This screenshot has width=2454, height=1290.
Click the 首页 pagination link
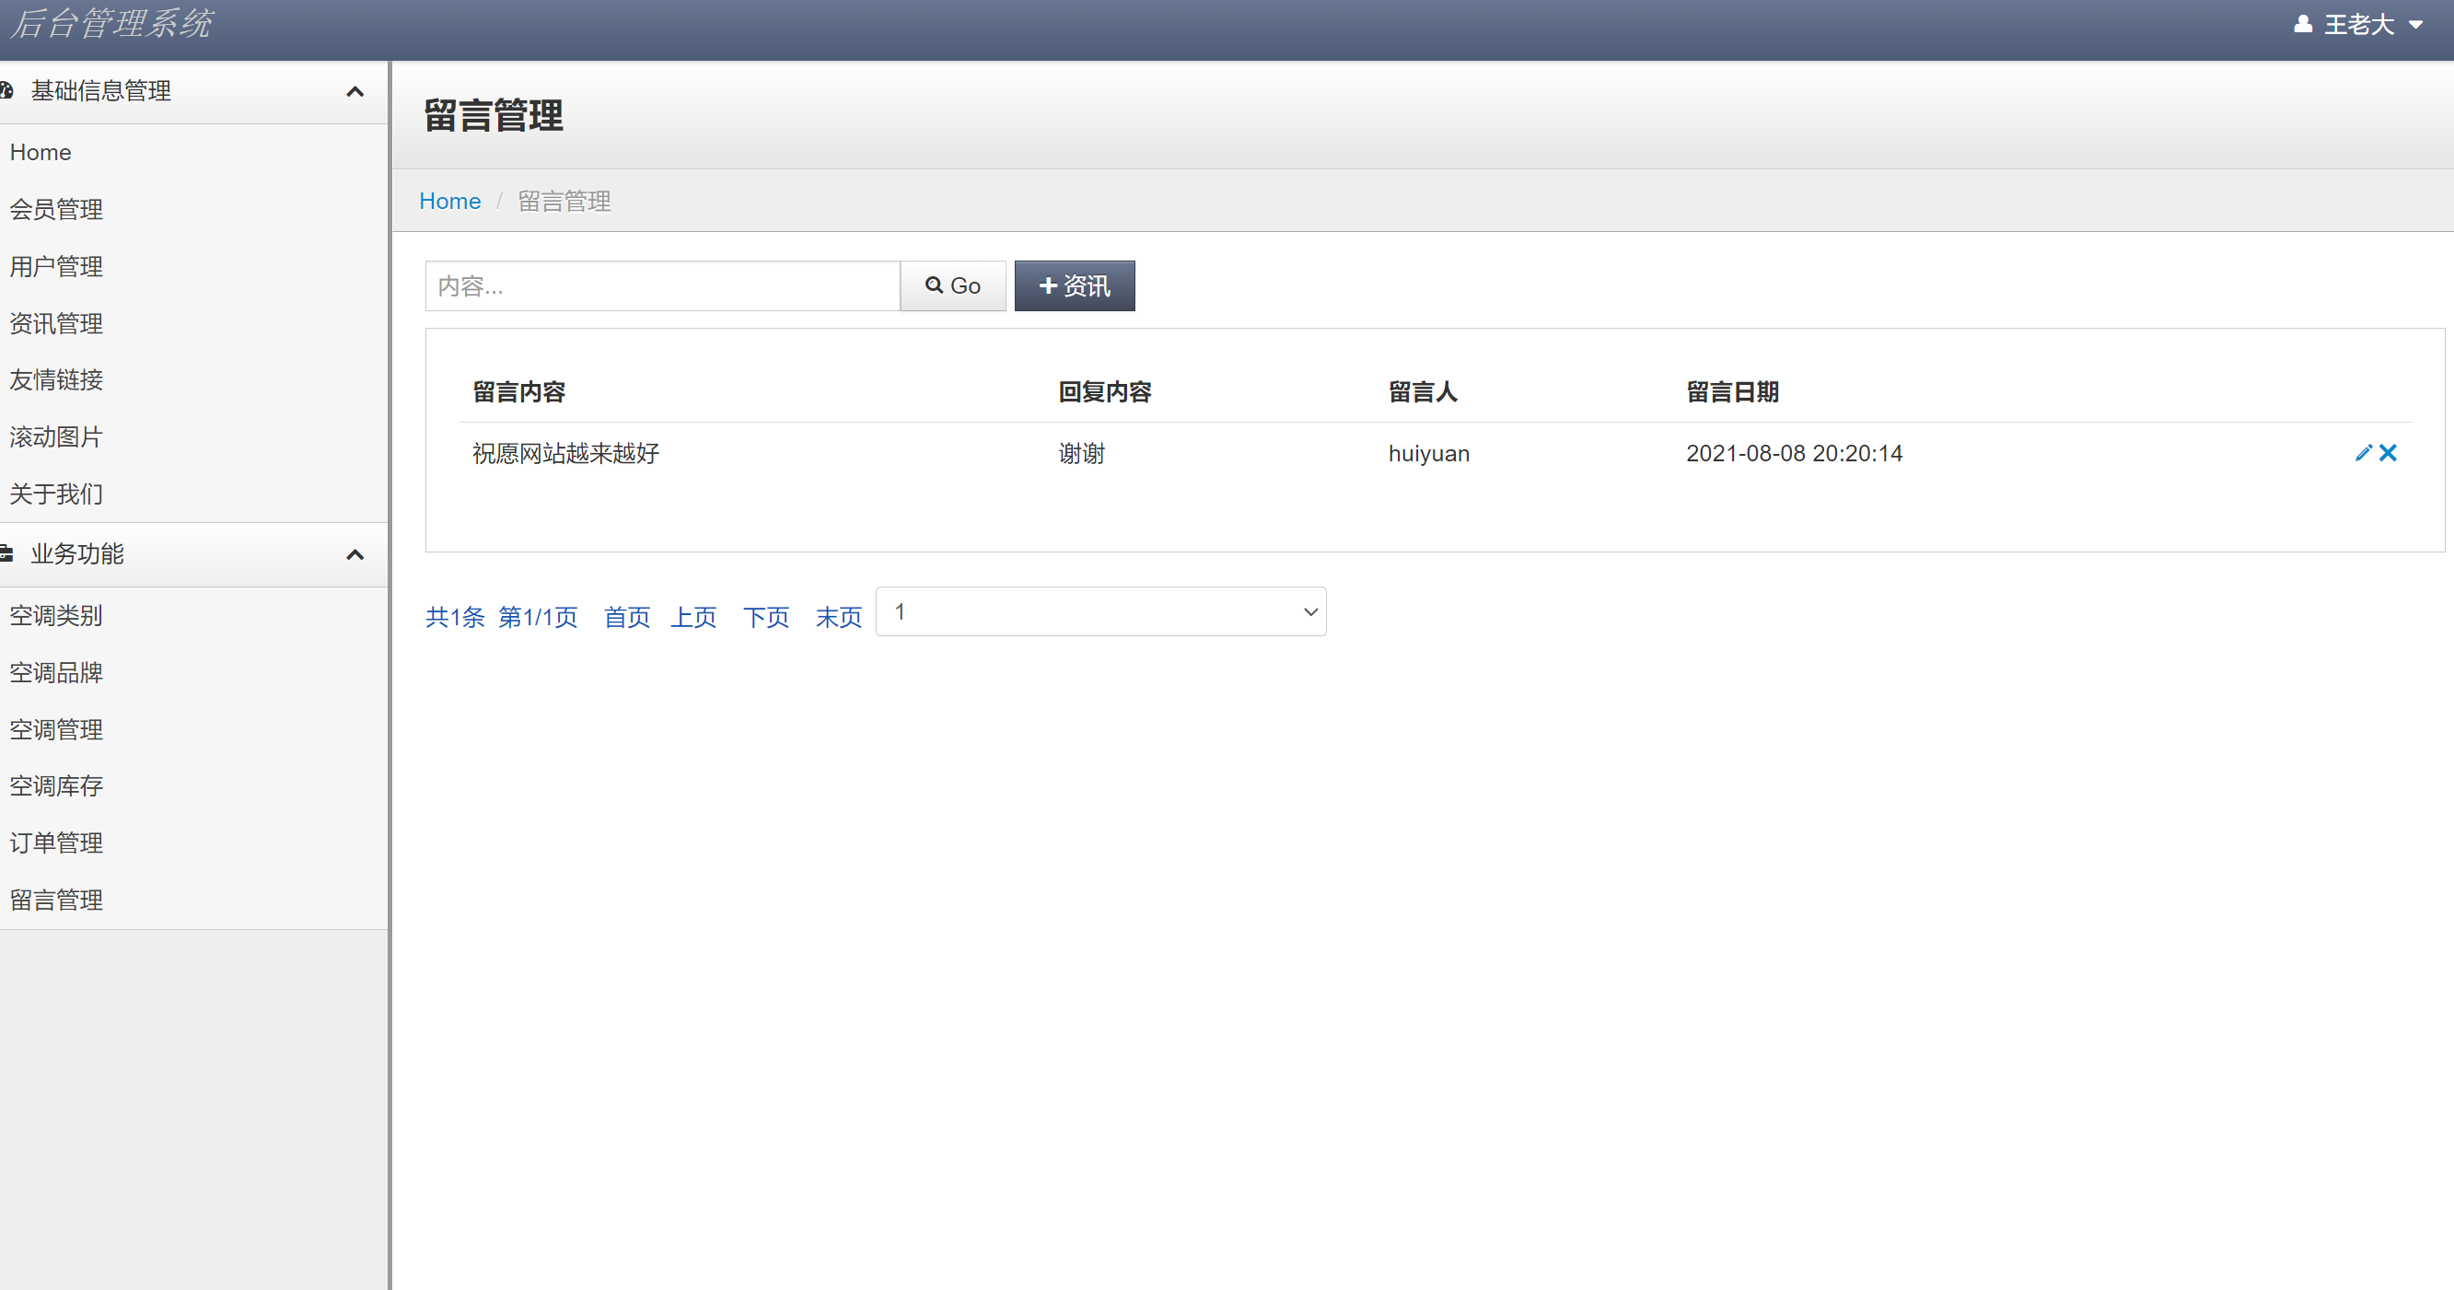coord(627,617)
